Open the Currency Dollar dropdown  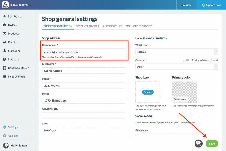216,67
